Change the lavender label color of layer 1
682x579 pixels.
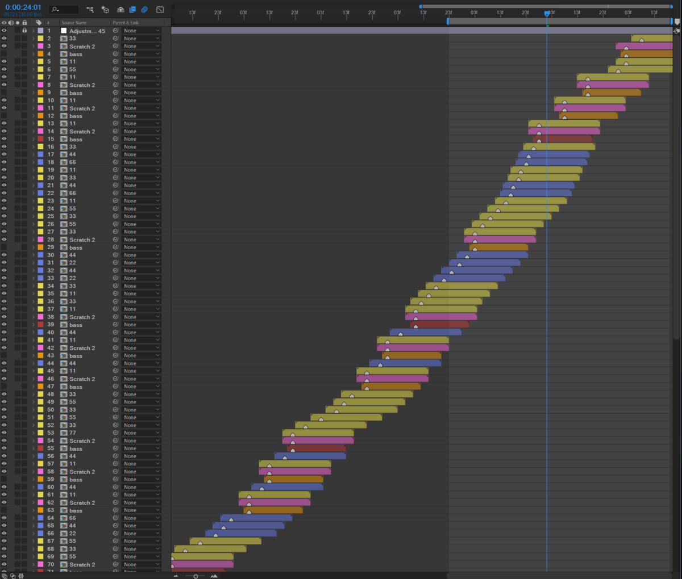coord(40,31)
